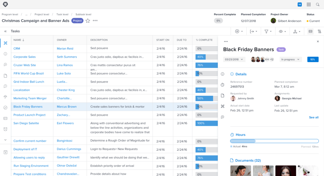This screenshot has width=324, height=176.
Task: Open the project's three-dot more menu
Action: click(x=95, y=21)
